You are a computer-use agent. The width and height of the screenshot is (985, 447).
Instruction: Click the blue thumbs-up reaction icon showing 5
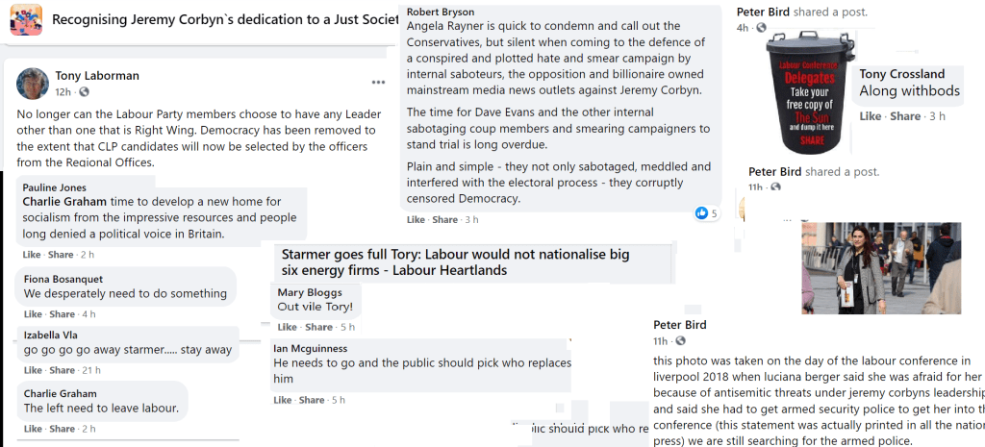pos(700,212)
